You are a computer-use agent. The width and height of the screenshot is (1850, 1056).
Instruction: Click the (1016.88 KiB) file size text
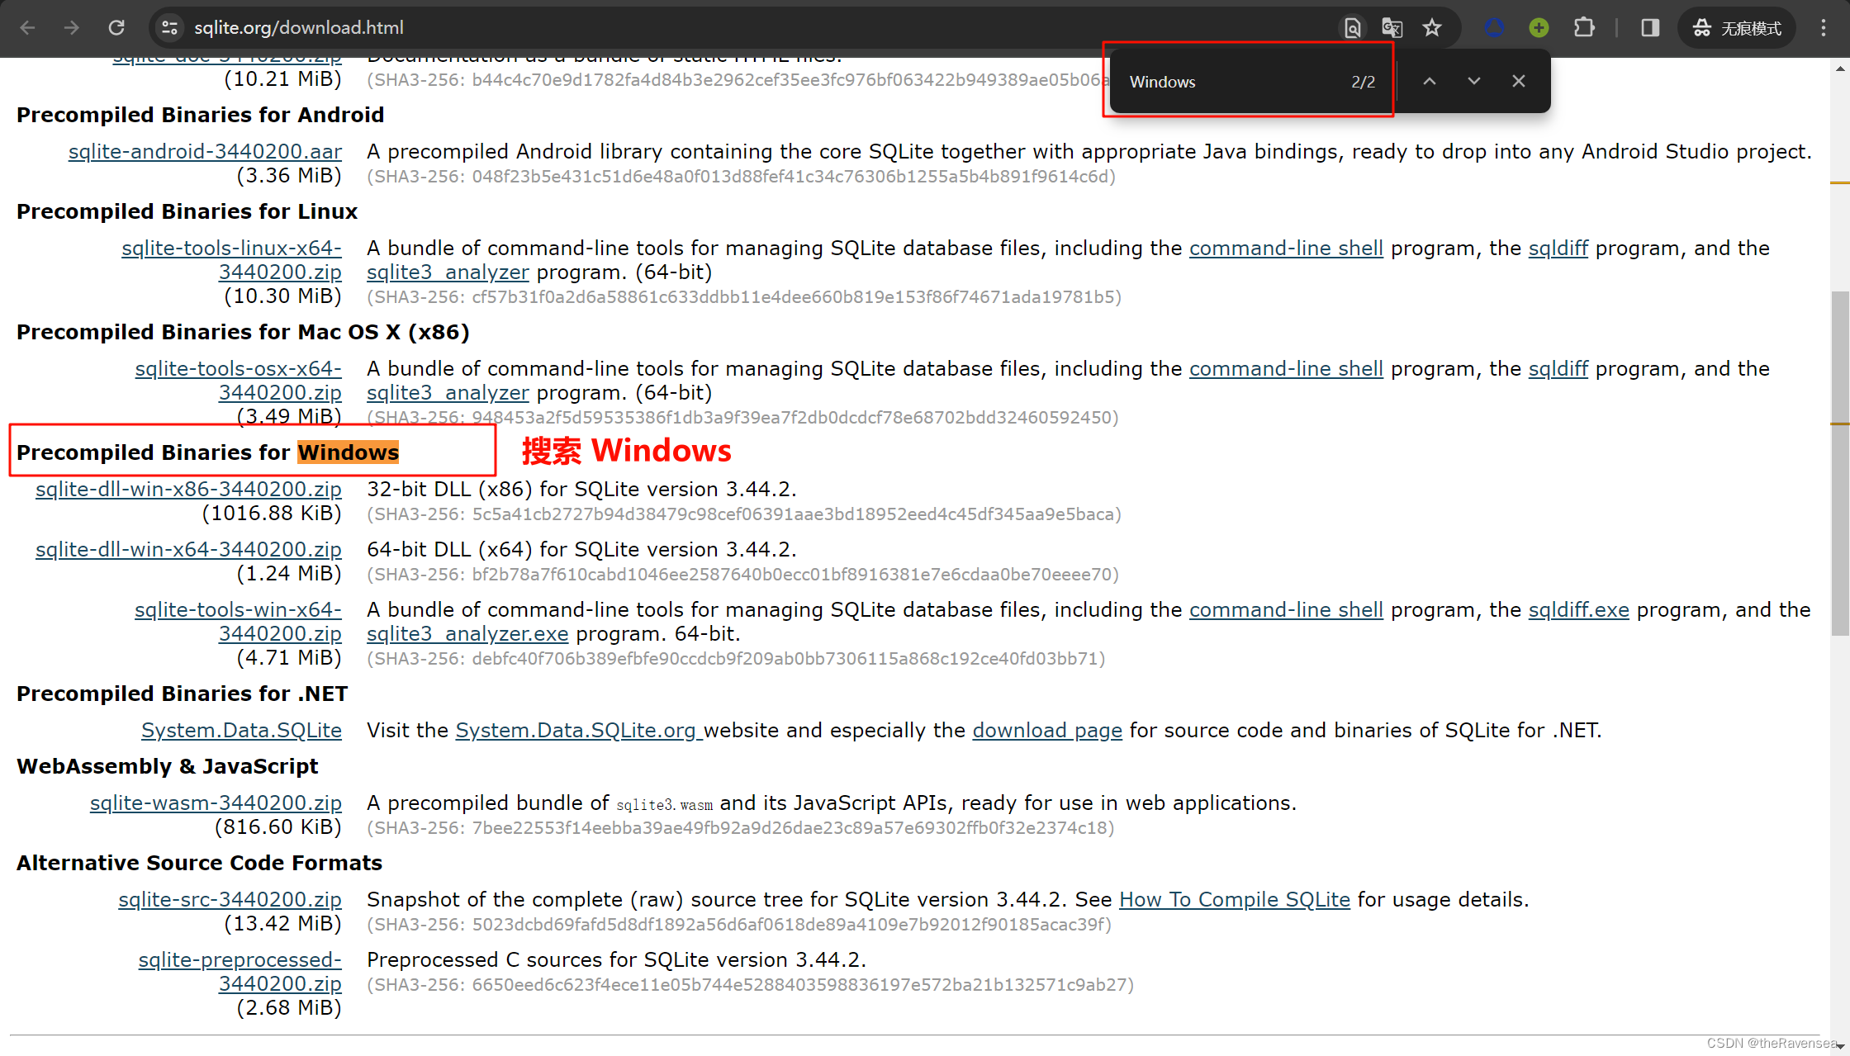[272, 513]
